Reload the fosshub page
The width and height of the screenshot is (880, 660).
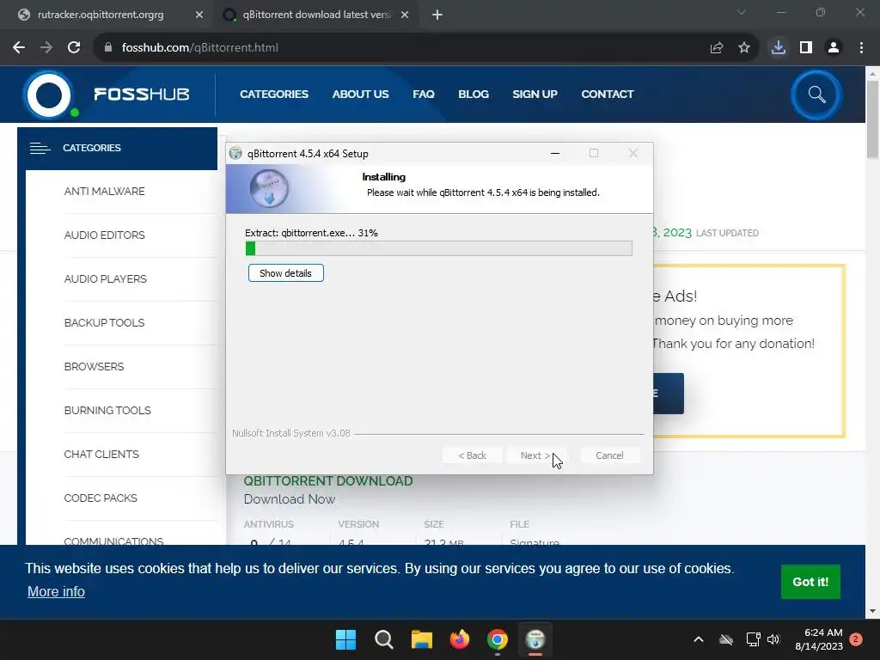click(x=74, y=48)
